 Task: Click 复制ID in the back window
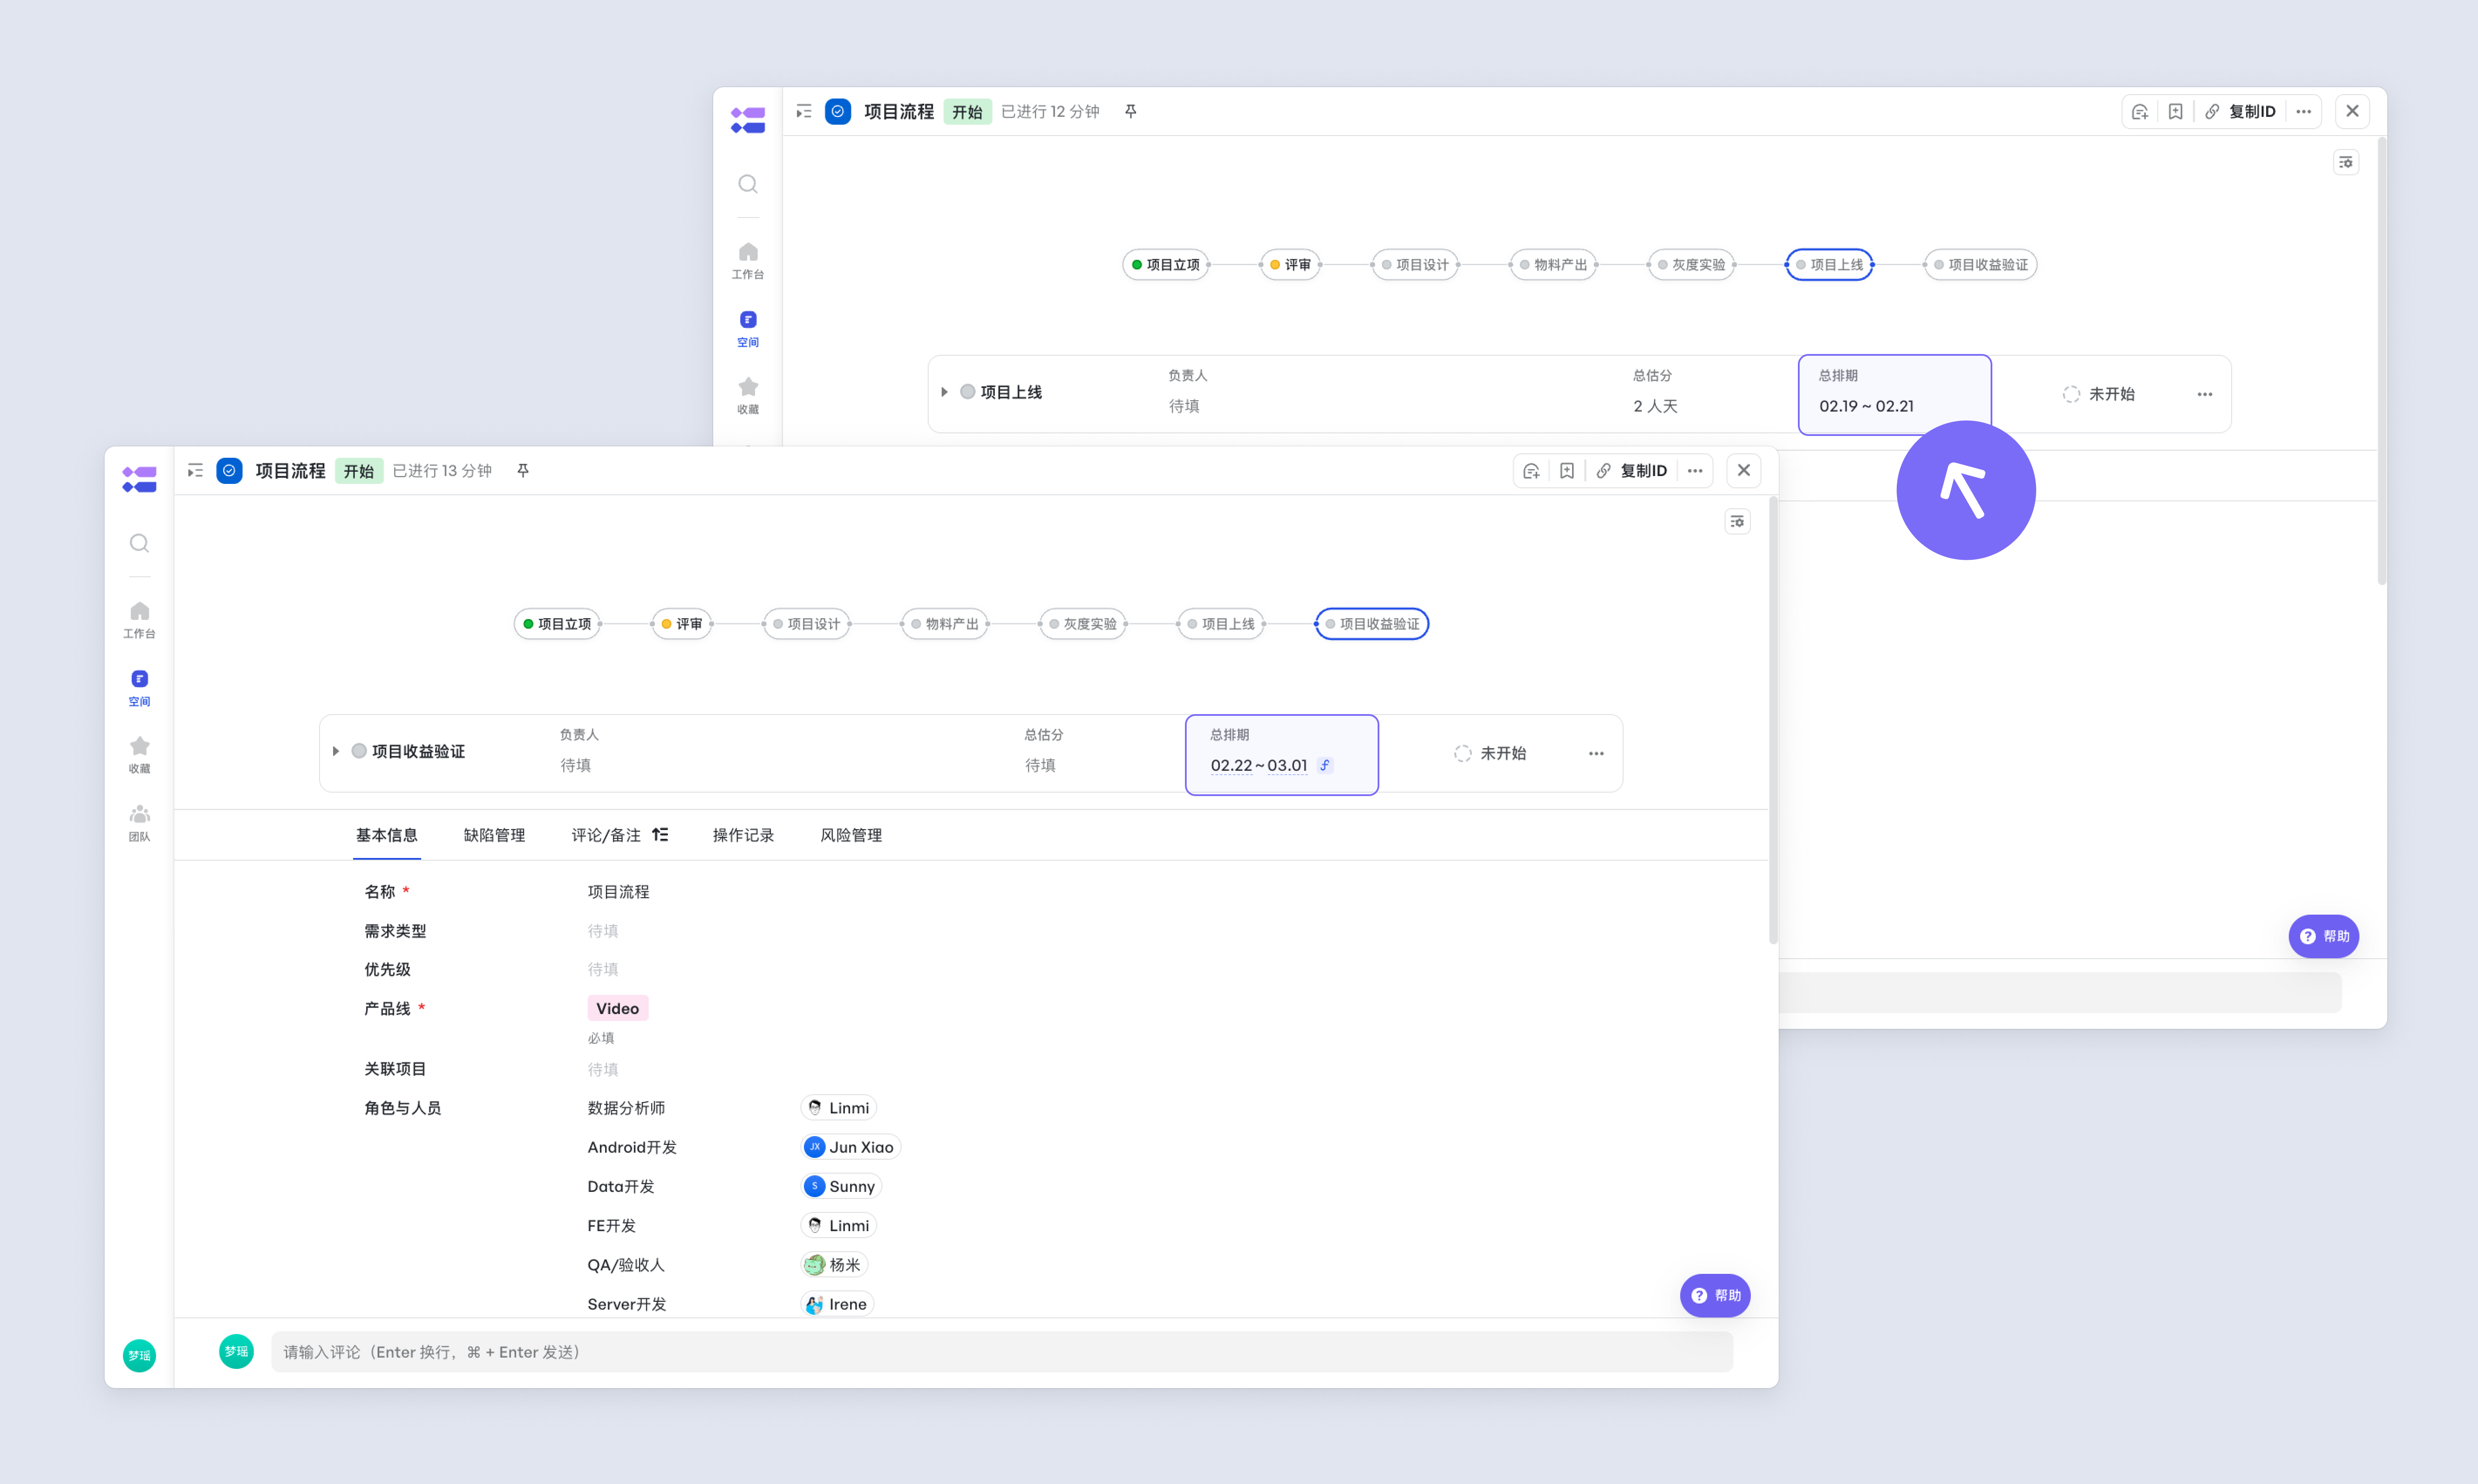(x=2241, y=112)
